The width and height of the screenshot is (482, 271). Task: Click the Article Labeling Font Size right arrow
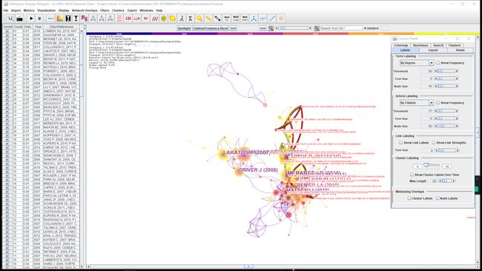pyautogui.click(x=457, y=118)
